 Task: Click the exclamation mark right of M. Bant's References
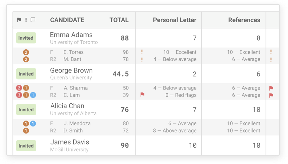(x=271, y=59)
